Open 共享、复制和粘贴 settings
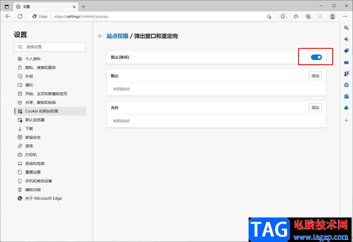The height and width of the screenshot is (242, 353). pos(50,102)
